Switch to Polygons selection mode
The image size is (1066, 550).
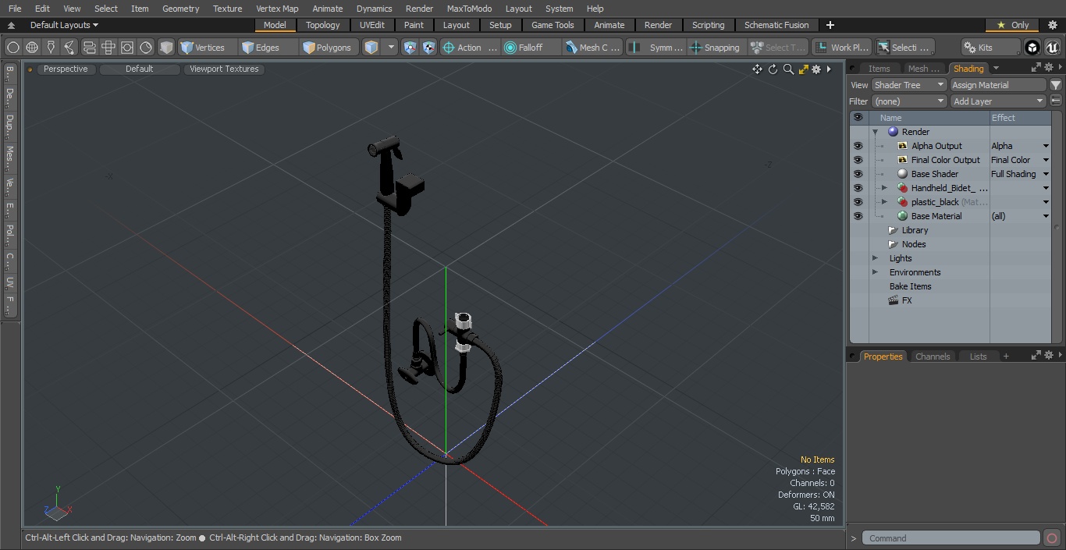(x=328, y=48)
